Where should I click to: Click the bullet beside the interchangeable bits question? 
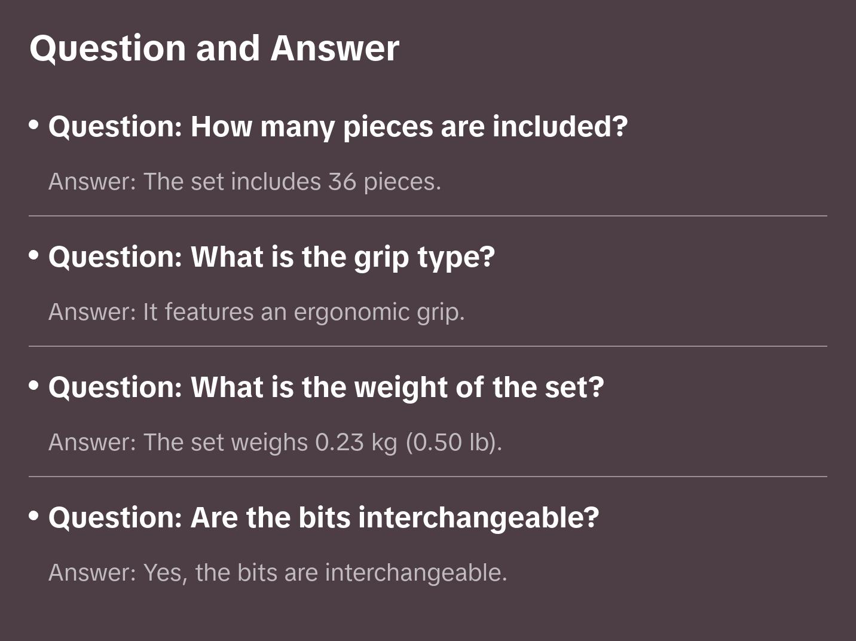point(34,516)
